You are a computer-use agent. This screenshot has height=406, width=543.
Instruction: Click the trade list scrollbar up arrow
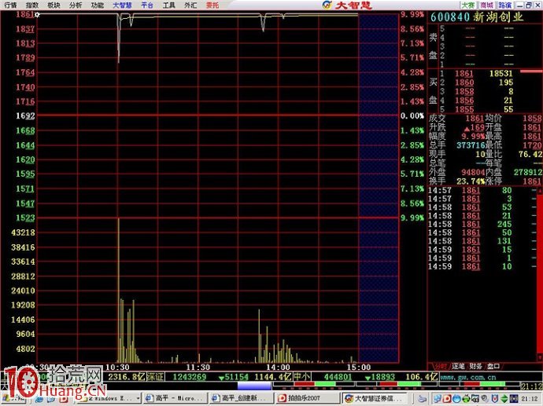coord(540,192)
